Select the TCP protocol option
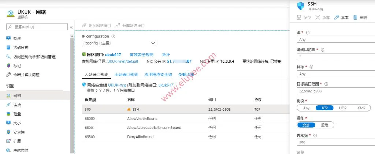Image resolution: width=375 pixels, height=154 pixels. [324, 108]
